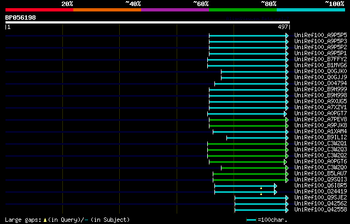Open the UniRef100_B9H998 entry
Screen dimensions: 350x224
tap(320, 96)
